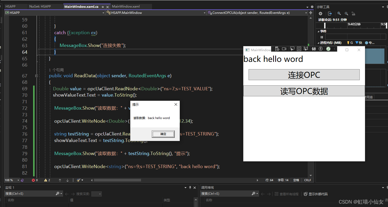Open the 108 % zoom dropdown
The height and width of the screenshot is (207, 388).
point(18,180)
